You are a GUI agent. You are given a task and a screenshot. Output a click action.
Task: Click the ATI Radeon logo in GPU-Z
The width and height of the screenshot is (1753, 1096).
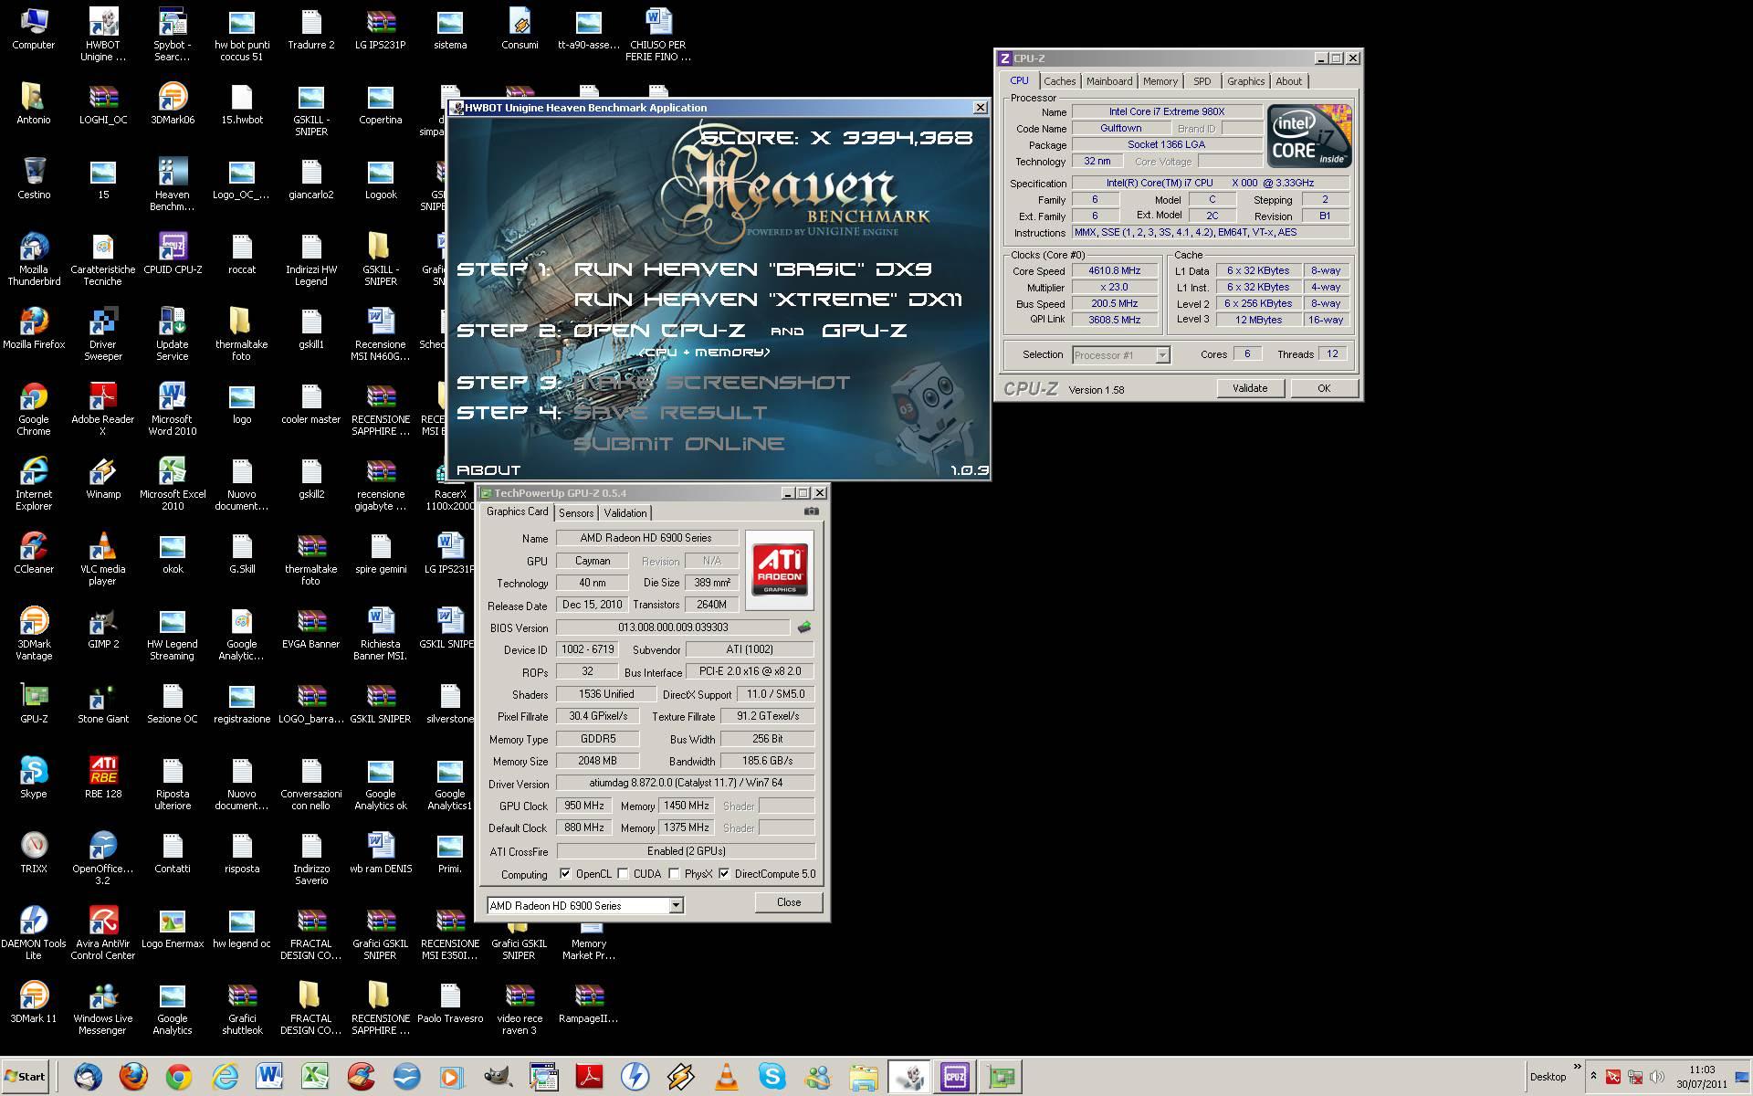780,570
